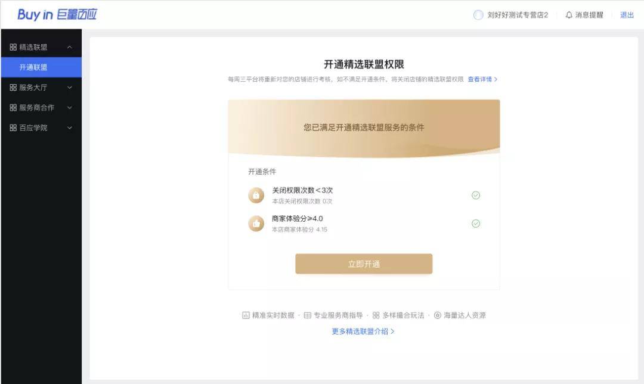This screenshot has width=644, height=384.
Task: Click the thumbs-up icon for 商家体验分
Action: click(256, 224)
